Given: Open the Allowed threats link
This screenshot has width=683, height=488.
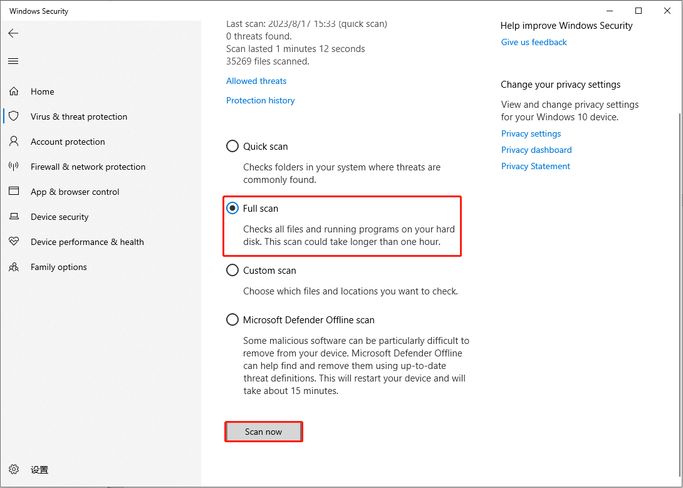Looking at the screenshot, I should [256, 81].
